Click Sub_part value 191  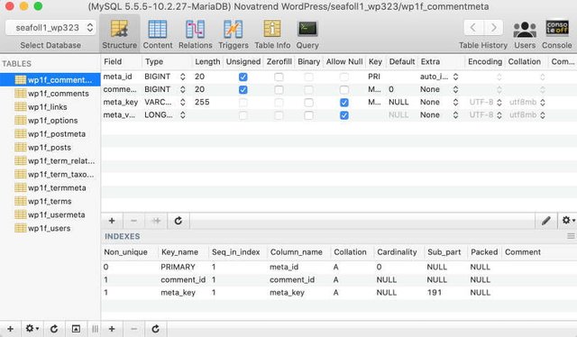pos(435,293)
